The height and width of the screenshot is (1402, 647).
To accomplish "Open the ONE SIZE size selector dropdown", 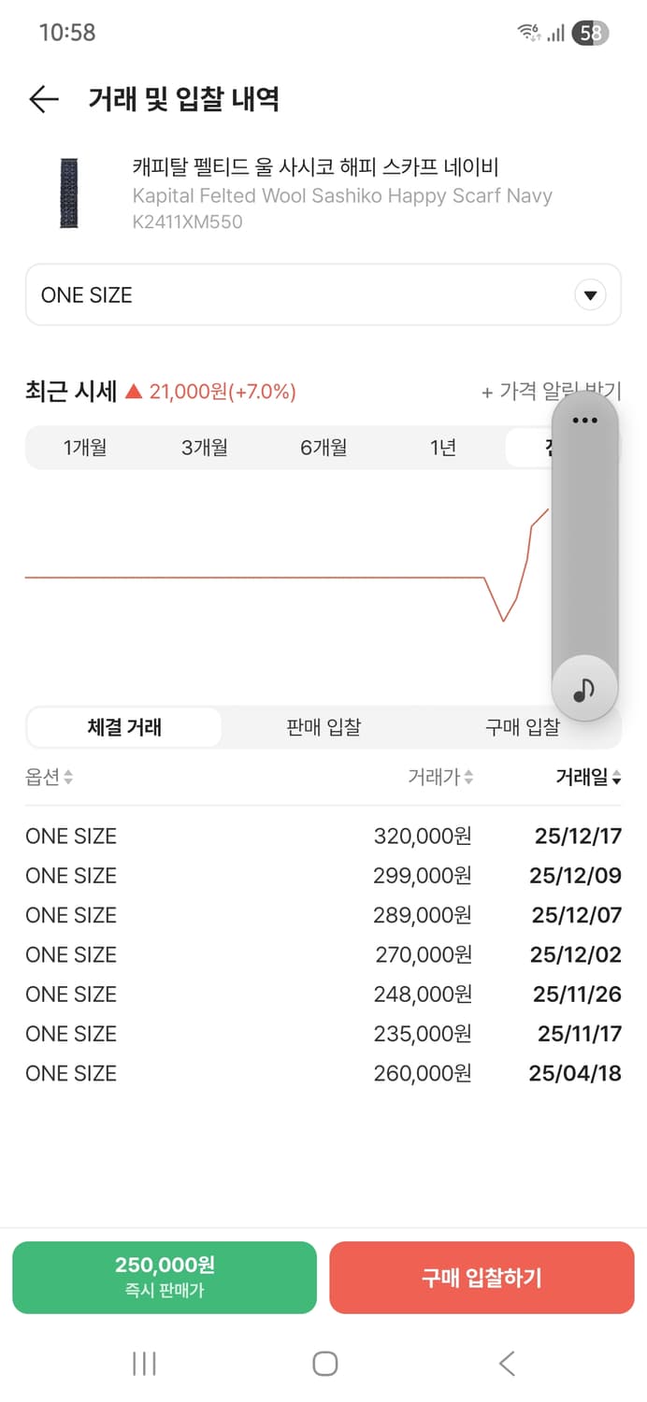I will click(x=323, y=294).
